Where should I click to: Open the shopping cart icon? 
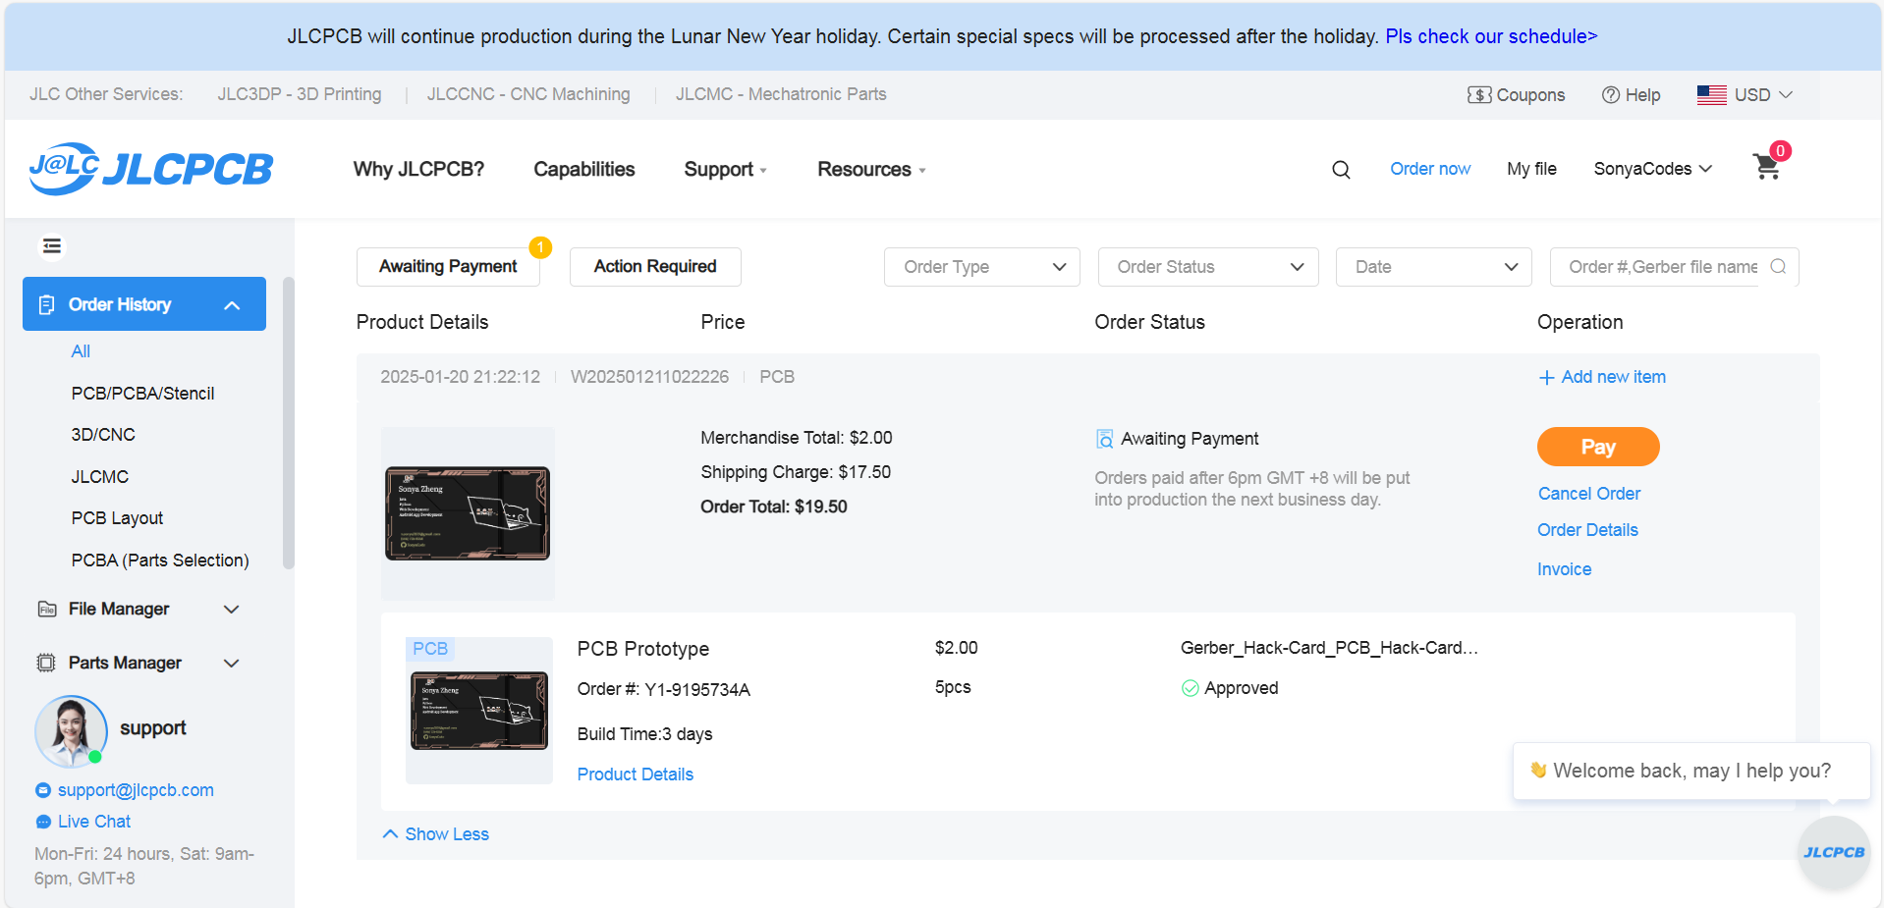tap(1767, 167)
